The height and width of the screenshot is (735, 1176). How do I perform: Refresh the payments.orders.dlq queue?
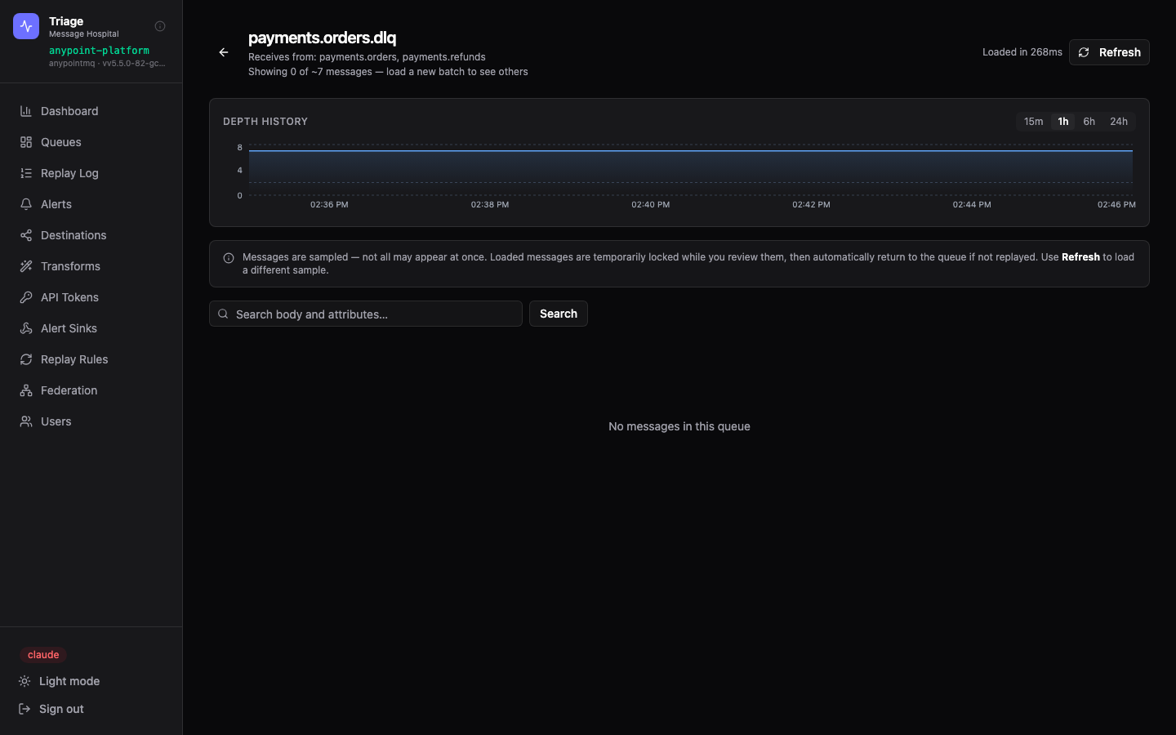pyautogui.click(x=1109, y=52)
